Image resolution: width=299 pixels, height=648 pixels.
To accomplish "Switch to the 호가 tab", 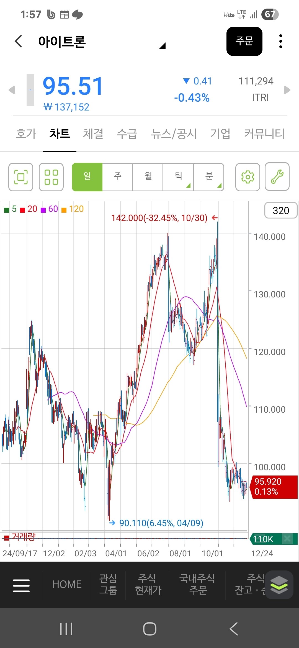I will pyautogui.click(x=26, y=134).
